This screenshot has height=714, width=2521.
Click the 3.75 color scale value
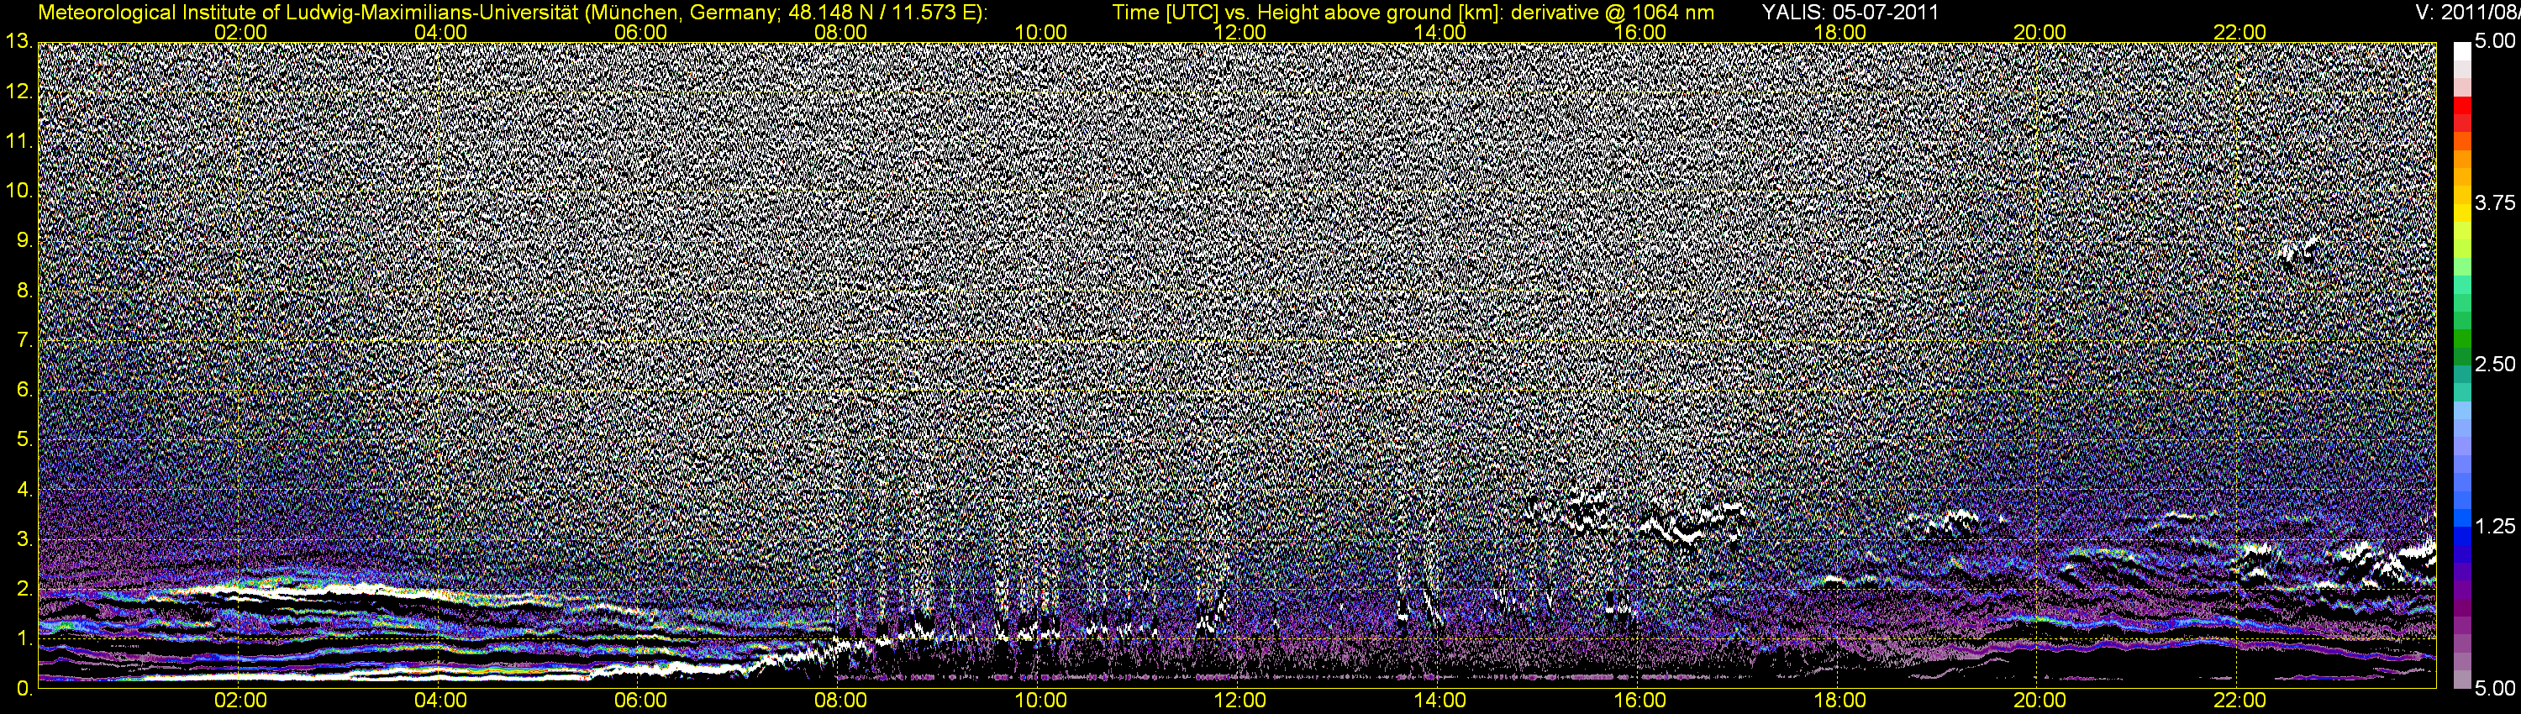pos(2495,202)
